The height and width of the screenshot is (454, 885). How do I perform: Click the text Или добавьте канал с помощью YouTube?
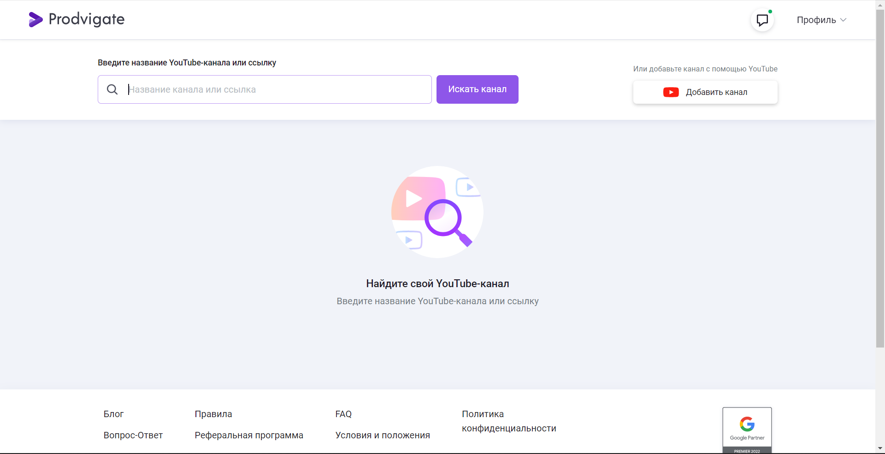(705, 69)
